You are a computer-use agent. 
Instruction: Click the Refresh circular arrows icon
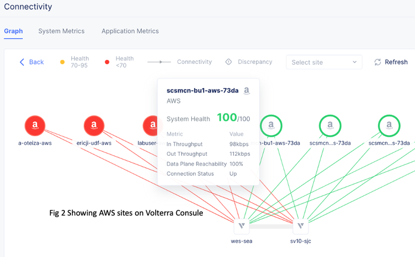378,62
